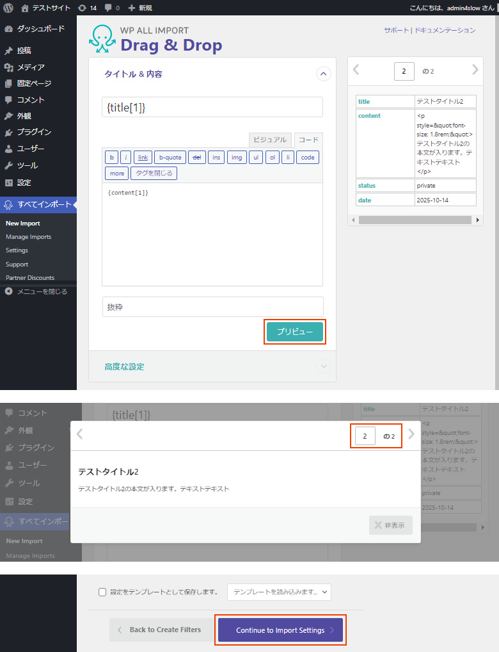This screenshot has height=652, width=499.
Task: Open the プラグイン menu in sidebar
Action: click(33, 132)
